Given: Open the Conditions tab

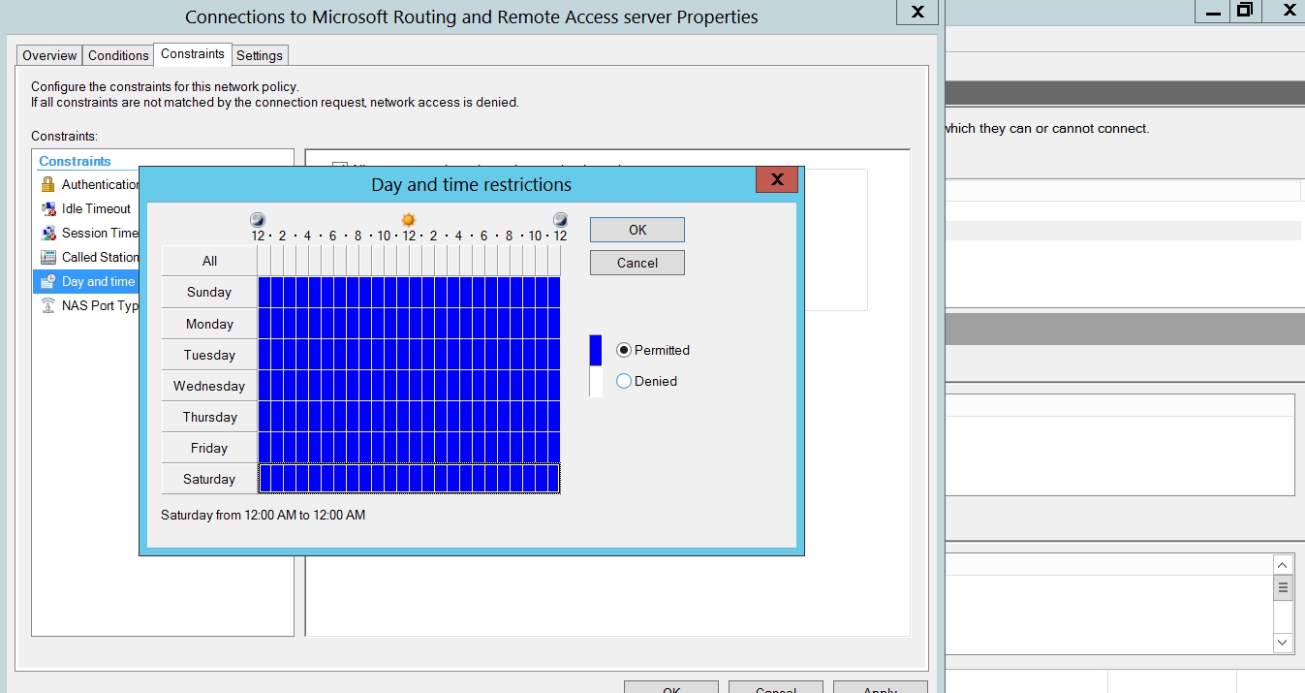Looking at the screenshot, I should pos(118,55).
